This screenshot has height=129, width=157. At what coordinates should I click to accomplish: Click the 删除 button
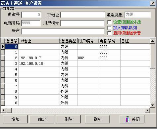(x=68, y=119)
